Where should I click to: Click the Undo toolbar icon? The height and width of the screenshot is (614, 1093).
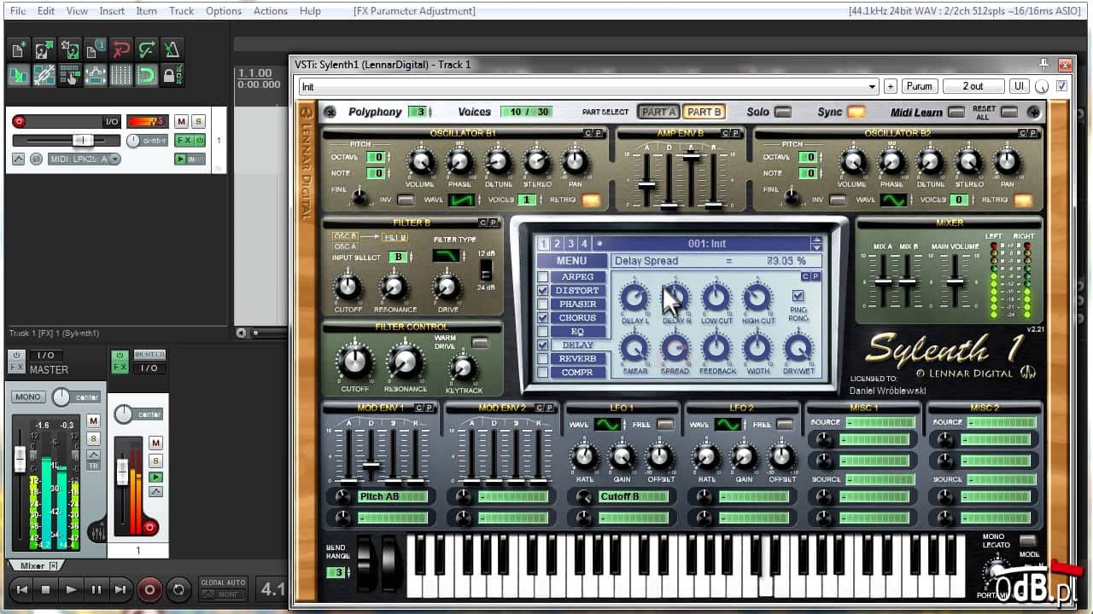click(120, 49)
